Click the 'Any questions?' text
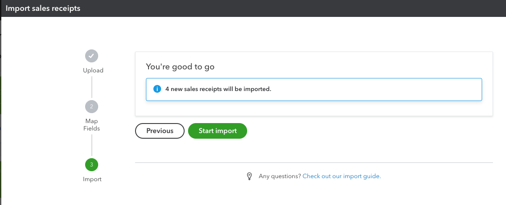 pyautogui.click(x=280, y=176)
